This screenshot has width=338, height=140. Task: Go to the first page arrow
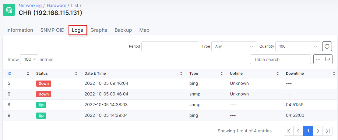point(289,131)
